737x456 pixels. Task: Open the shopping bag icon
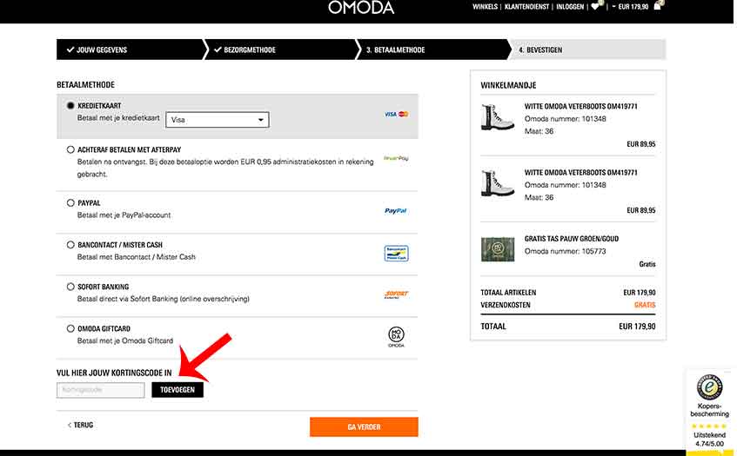[x=658, y=6]
